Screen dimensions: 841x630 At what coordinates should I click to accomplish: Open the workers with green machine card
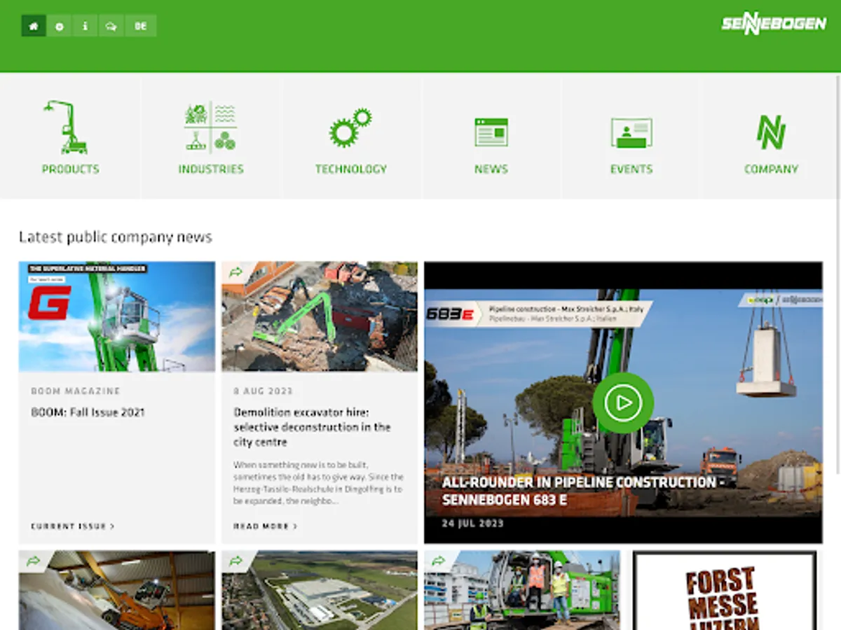[x=522, y=590]
